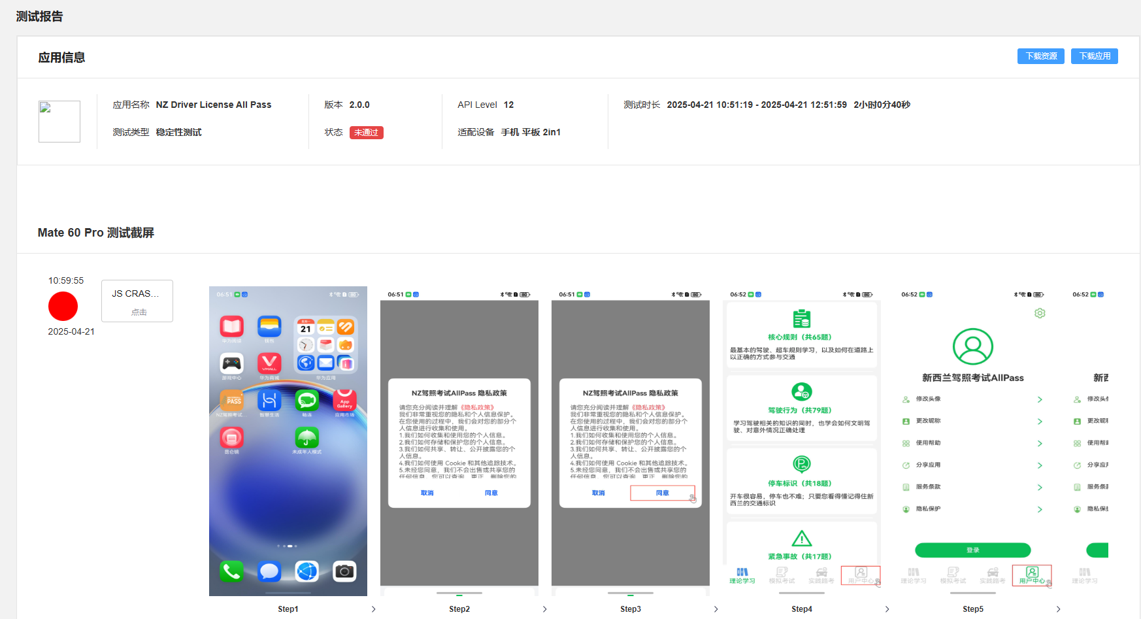This screenshot has height=619, width=1141.
Task: Tap the 智慧生活 icon in Step1
Action: [x=269, y=401]
